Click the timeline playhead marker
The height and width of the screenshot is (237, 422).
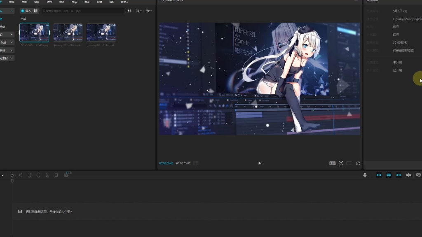[x=12, y=181]
